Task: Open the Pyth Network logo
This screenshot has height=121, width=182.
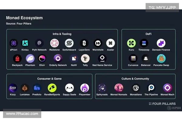Action: tap(39, 43)
